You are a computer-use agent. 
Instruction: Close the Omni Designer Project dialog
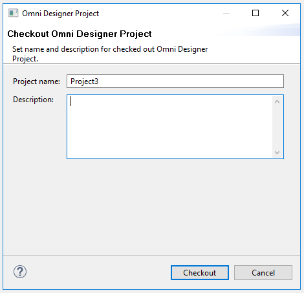click(285, 13)
